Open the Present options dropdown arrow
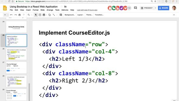 pos(156,8)
